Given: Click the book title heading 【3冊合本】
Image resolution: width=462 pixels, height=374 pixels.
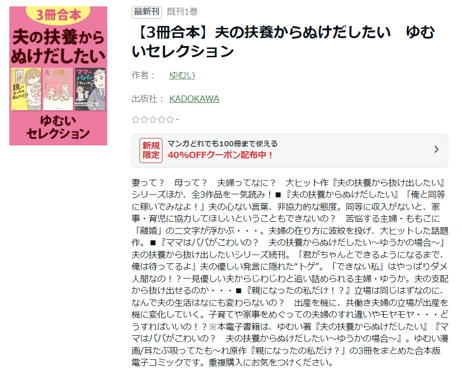Looking at the screenshot, I should [283, 42].
